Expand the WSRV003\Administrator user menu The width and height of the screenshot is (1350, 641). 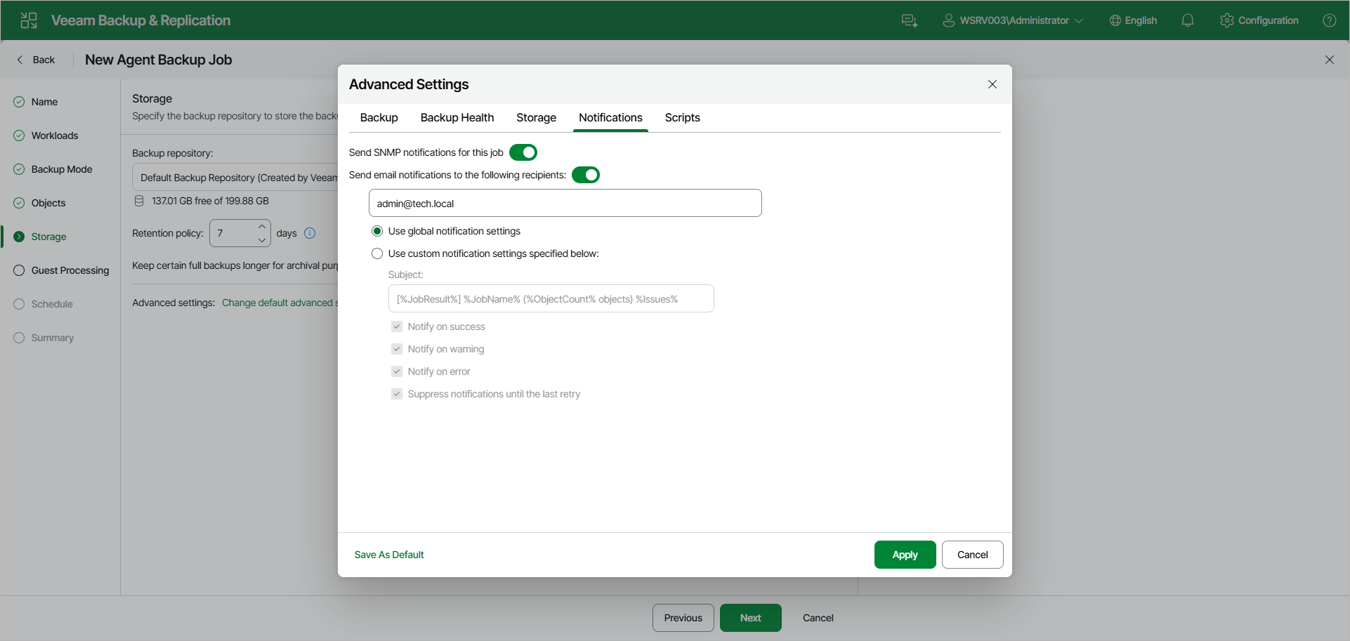[x=1014, y=20]
